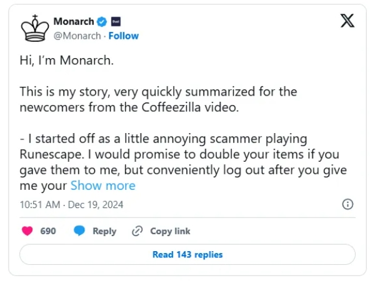Screen dimensions: 375x283
Task: Click the blue reply speech bubble icon
Action: (x=79, y=231)
